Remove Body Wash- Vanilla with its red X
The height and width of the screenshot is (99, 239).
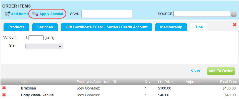click(4, 95)
